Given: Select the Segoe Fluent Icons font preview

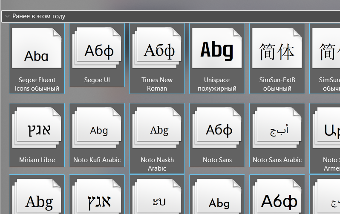Looking at the screenshot, I should (x=37, y=48).
